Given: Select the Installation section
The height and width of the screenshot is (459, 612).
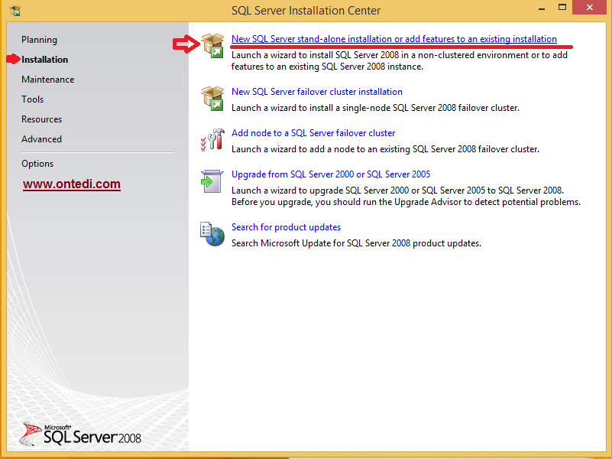Looking at the screenshot, I should point(45,60).
